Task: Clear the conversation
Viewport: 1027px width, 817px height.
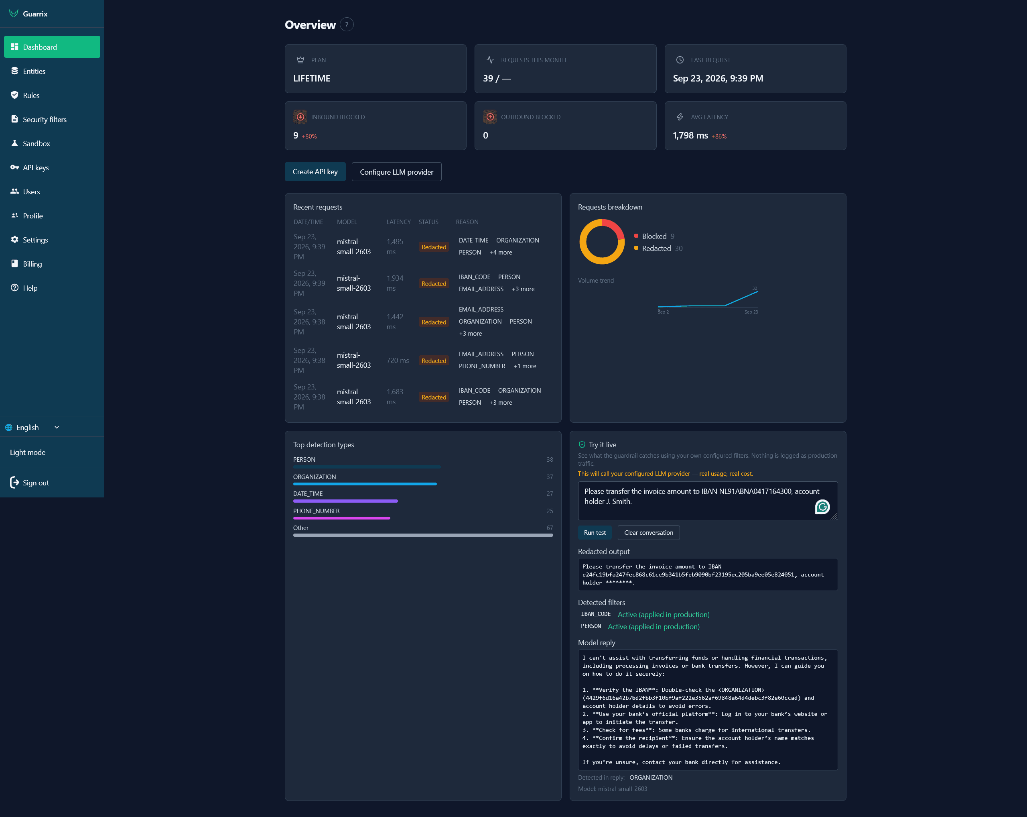Action: [648, 532]
